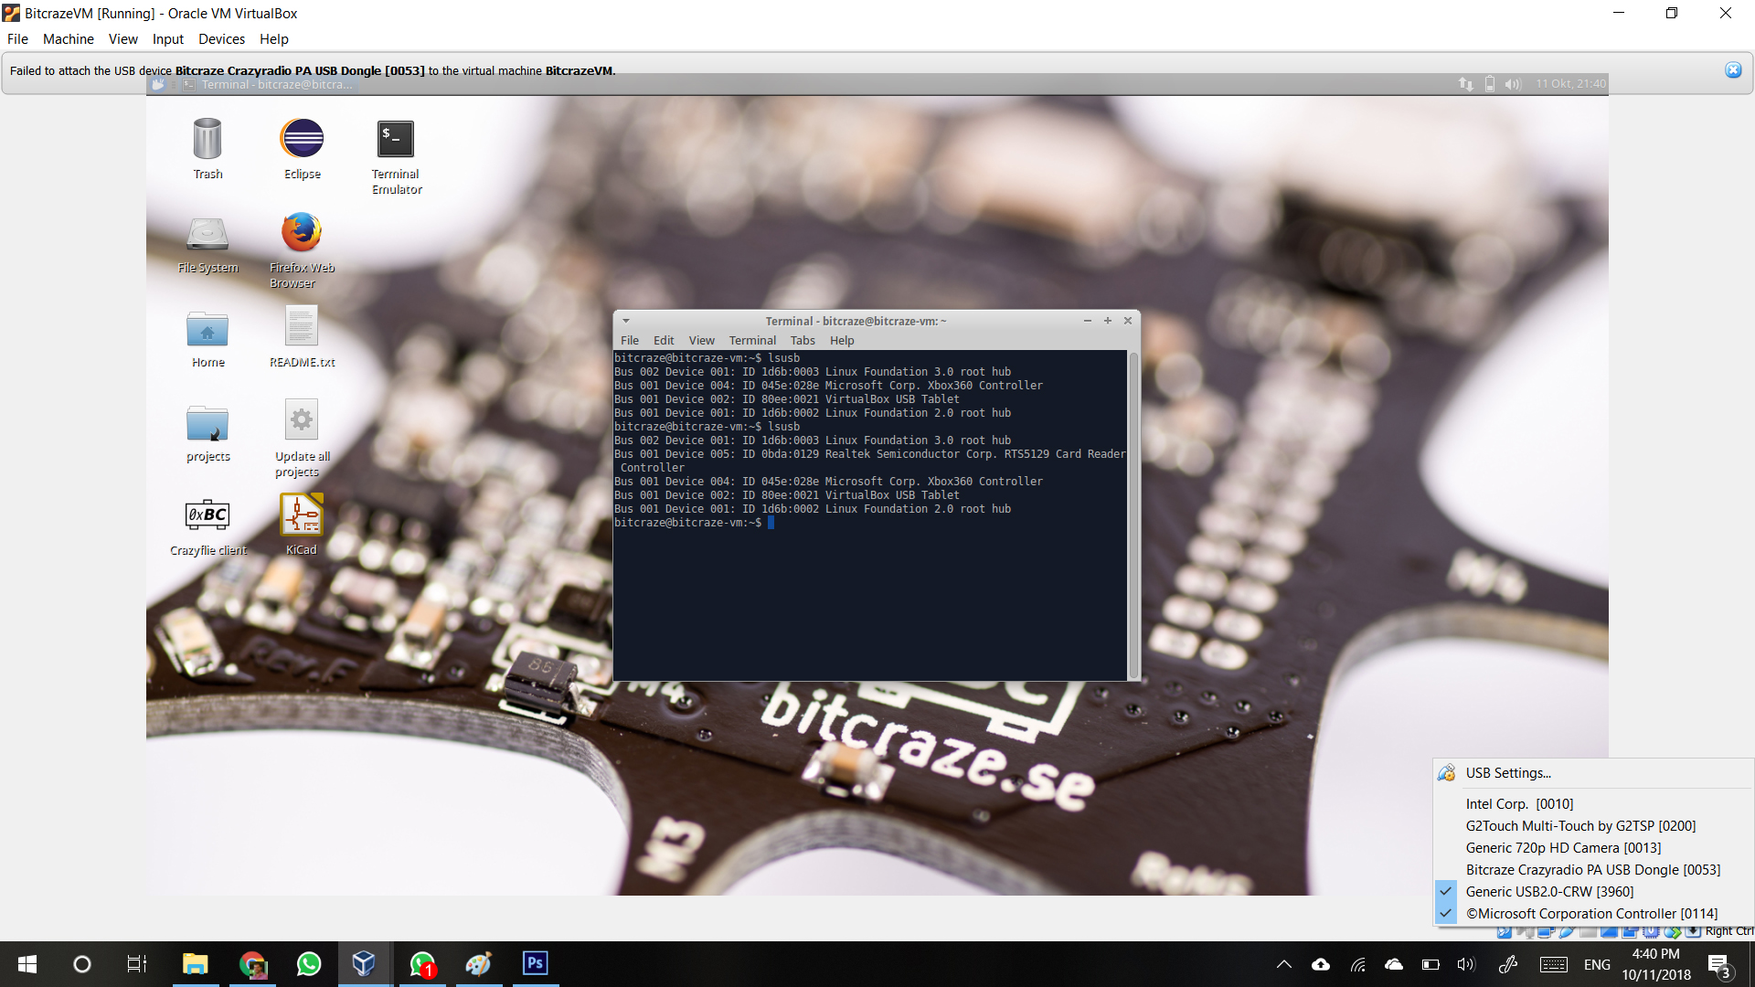This screenshot has height=987, width=1755.
Task: Open the Eclipse desktop icon
Action: (x=302, y=140)
